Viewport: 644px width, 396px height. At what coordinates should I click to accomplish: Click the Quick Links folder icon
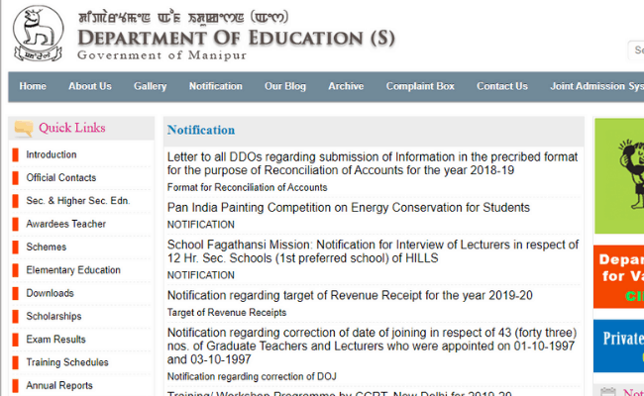[23, 129]
